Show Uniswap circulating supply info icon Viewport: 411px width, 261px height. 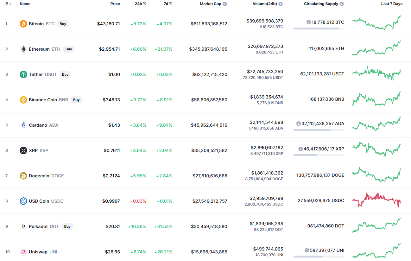[x=307, y=250]
